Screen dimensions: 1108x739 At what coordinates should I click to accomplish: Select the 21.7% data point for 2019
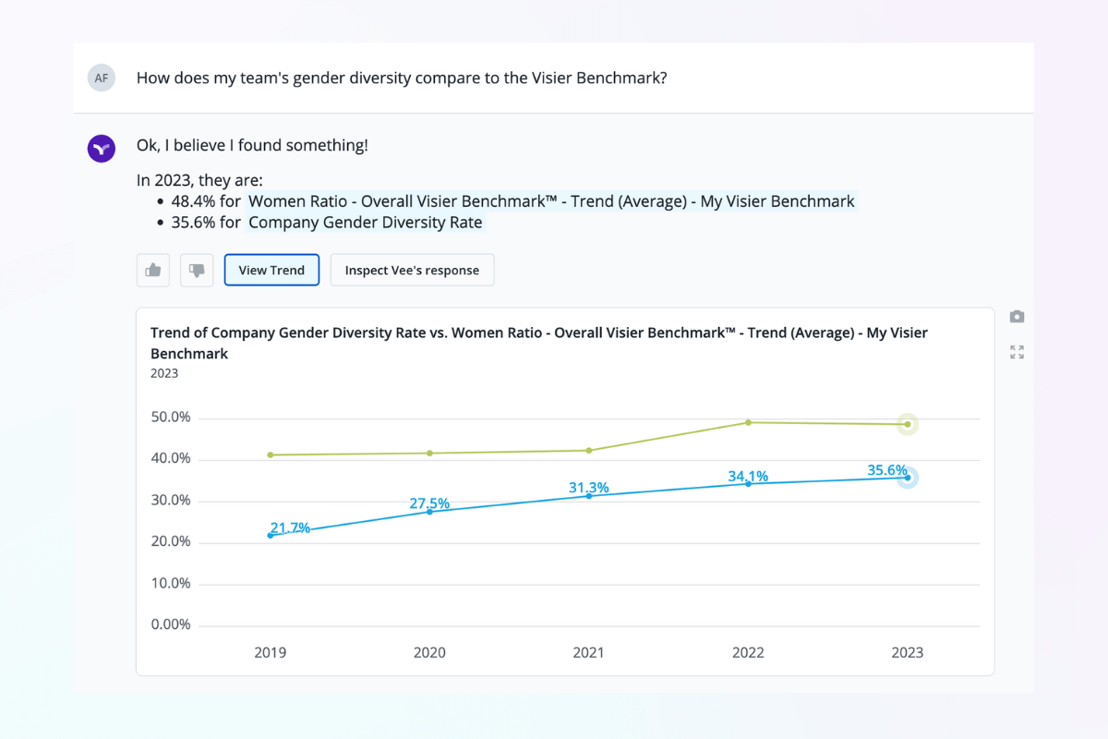point(271,535)
